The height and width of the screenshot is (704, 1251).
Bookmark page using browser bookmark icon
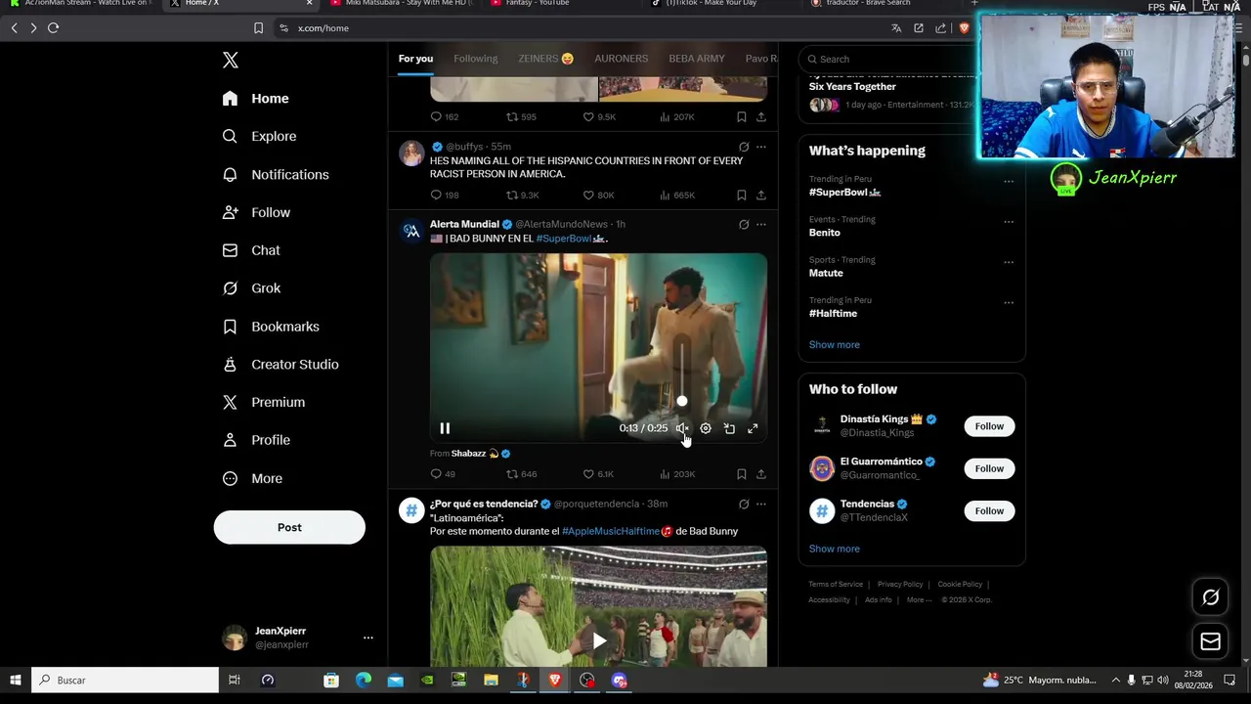(x=258, y=28)
